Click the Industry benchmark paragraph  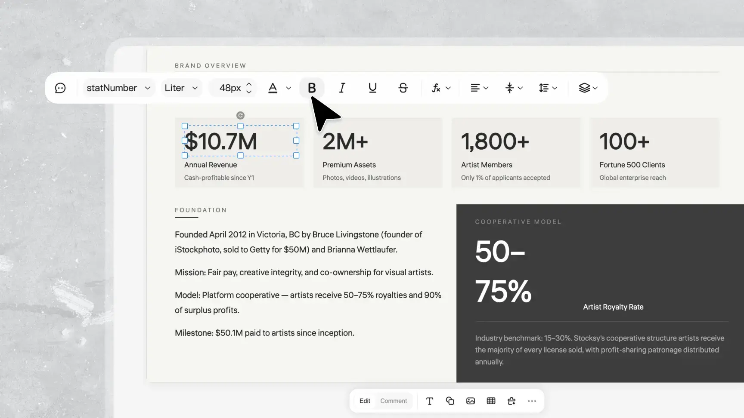pos(599,350)
